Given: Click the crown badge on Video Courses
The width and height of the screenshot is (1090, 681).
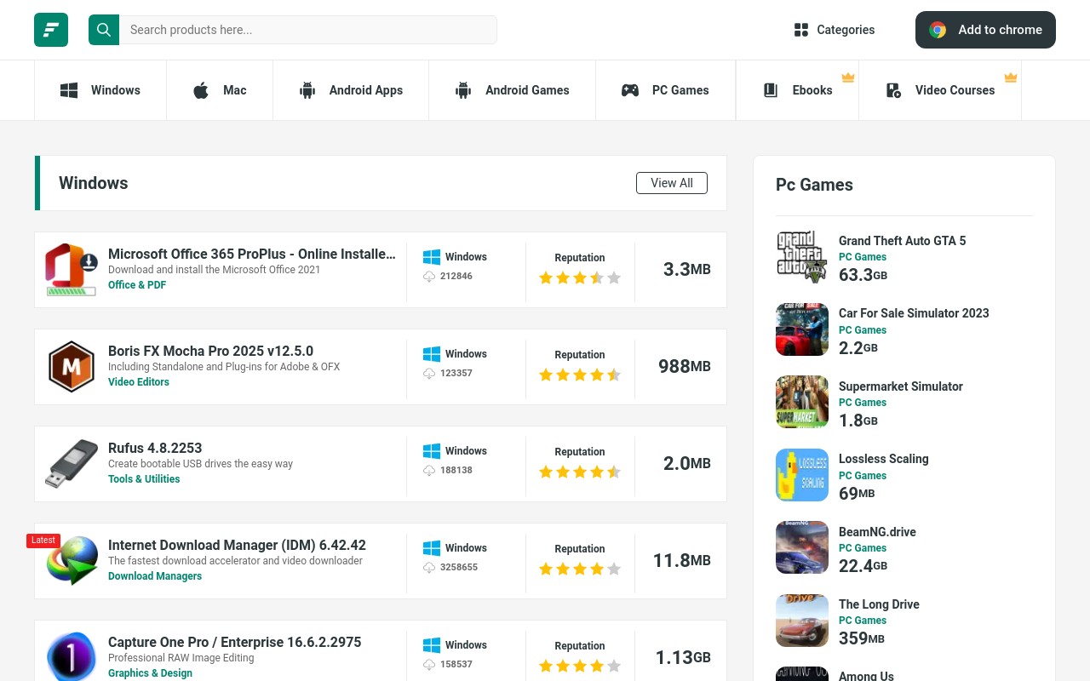Looking at the screenshot, I should click(1011, 77).
